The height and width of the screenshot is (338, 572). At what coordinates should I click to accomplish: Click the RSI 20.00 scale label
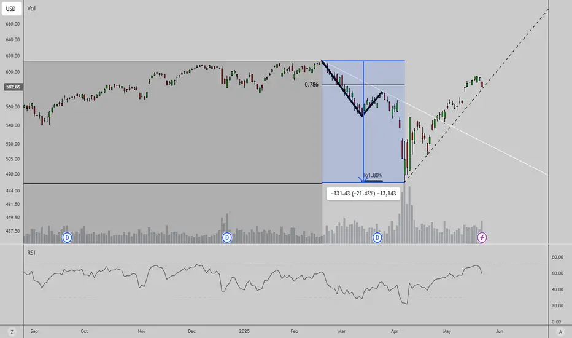coord(557,305)
